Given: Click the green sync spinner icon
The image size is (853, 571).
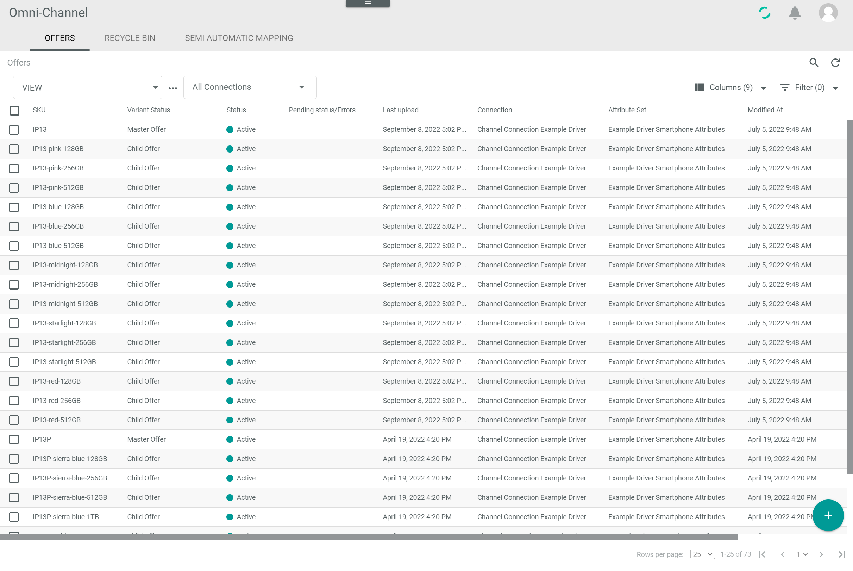Looking at the screenshot, I should (764, 13).
